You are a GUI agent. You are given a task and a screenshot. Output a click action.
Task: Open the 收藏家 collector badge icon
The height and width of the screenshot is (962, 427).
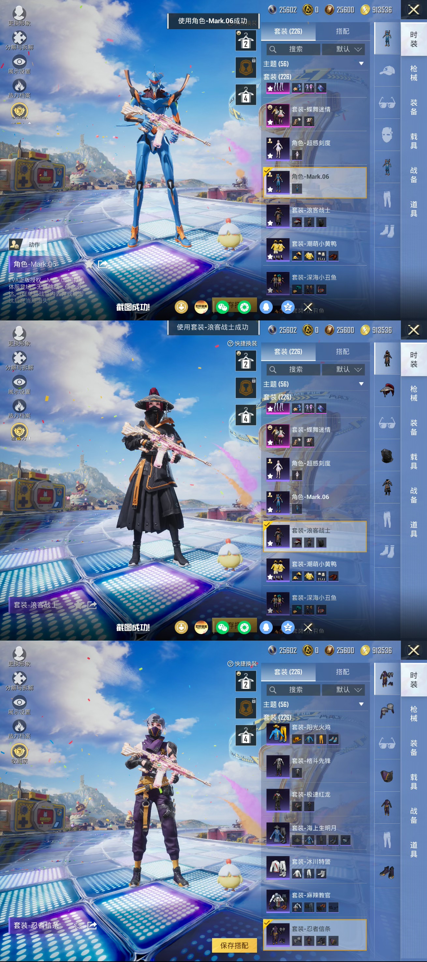point(19,753)
